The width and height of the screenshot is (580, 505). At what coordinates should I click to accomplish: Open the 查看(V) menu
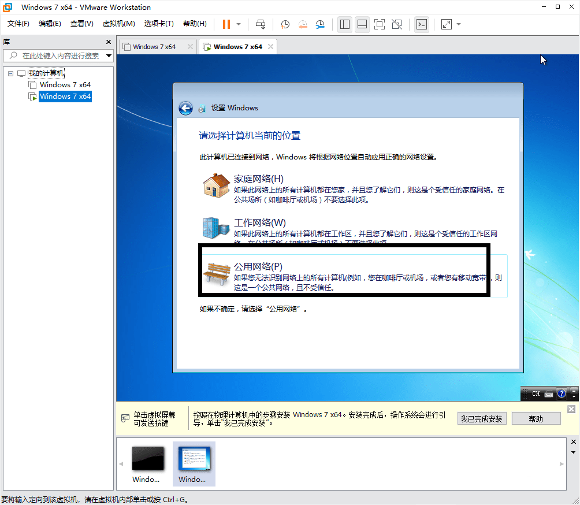coord(82,24)
